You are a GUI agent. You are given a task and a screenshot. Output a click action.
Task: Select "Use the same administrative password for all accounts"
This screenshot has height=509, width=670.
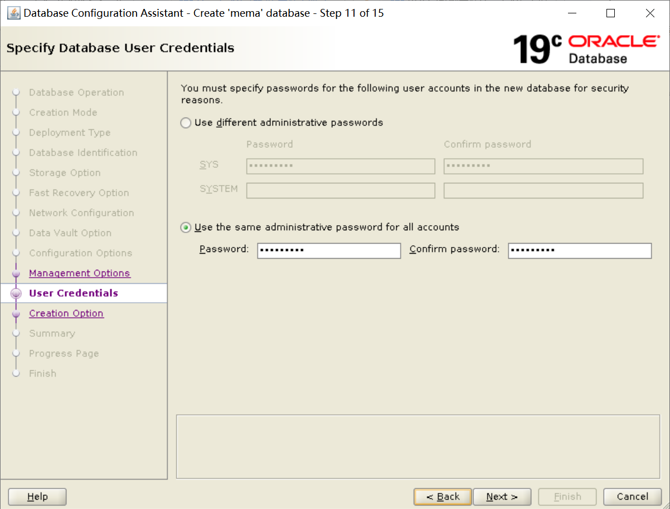(x=185, y=227)
